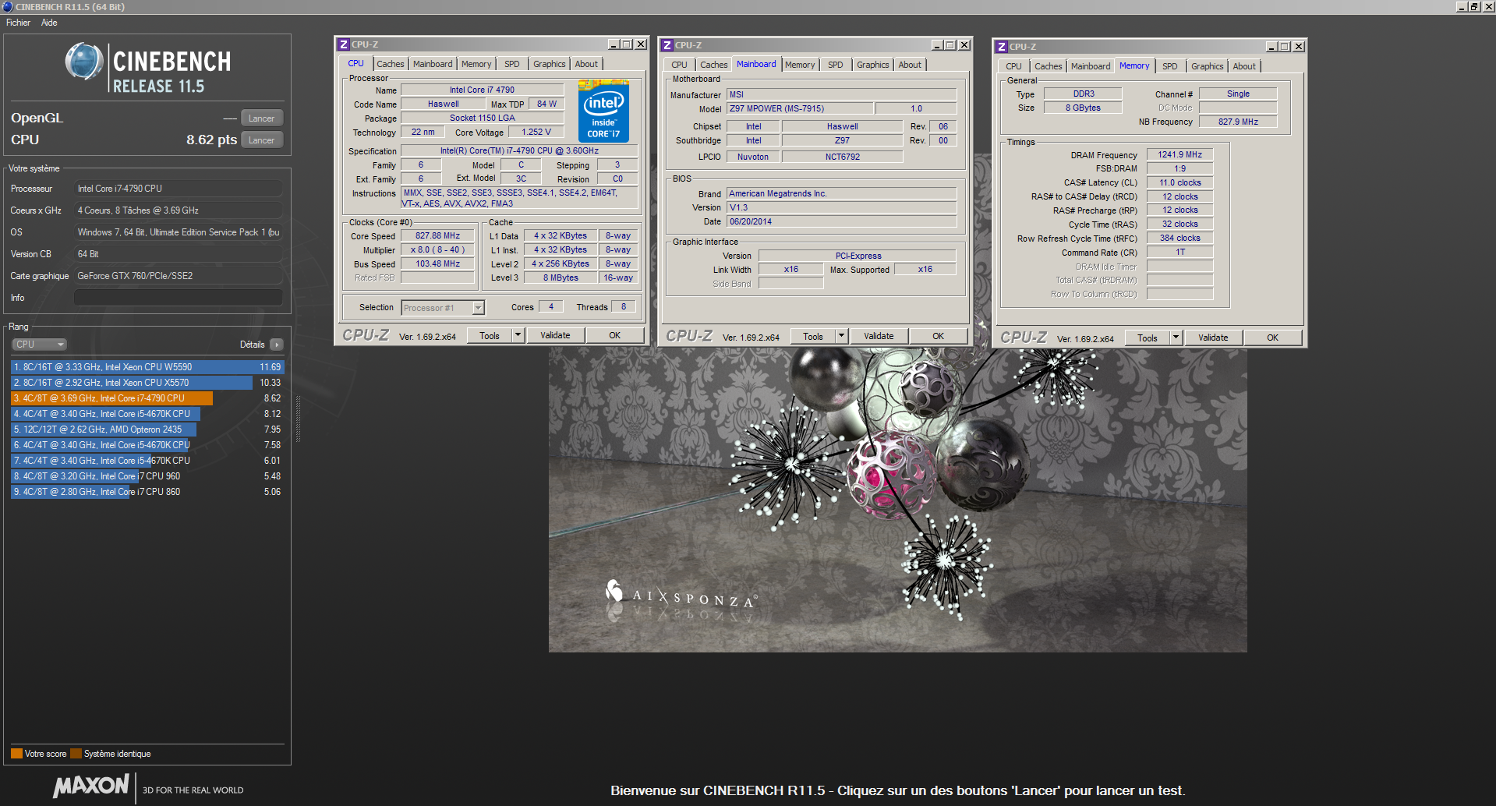Switch to Graphics tab in the first CPU-Z window
The image size is (1496, 806).
[550, 64]
